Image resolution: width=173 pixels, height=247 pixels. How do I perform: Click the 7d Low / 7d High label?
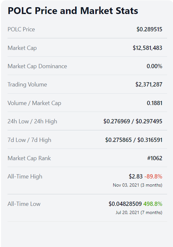[x=29, y=140]
